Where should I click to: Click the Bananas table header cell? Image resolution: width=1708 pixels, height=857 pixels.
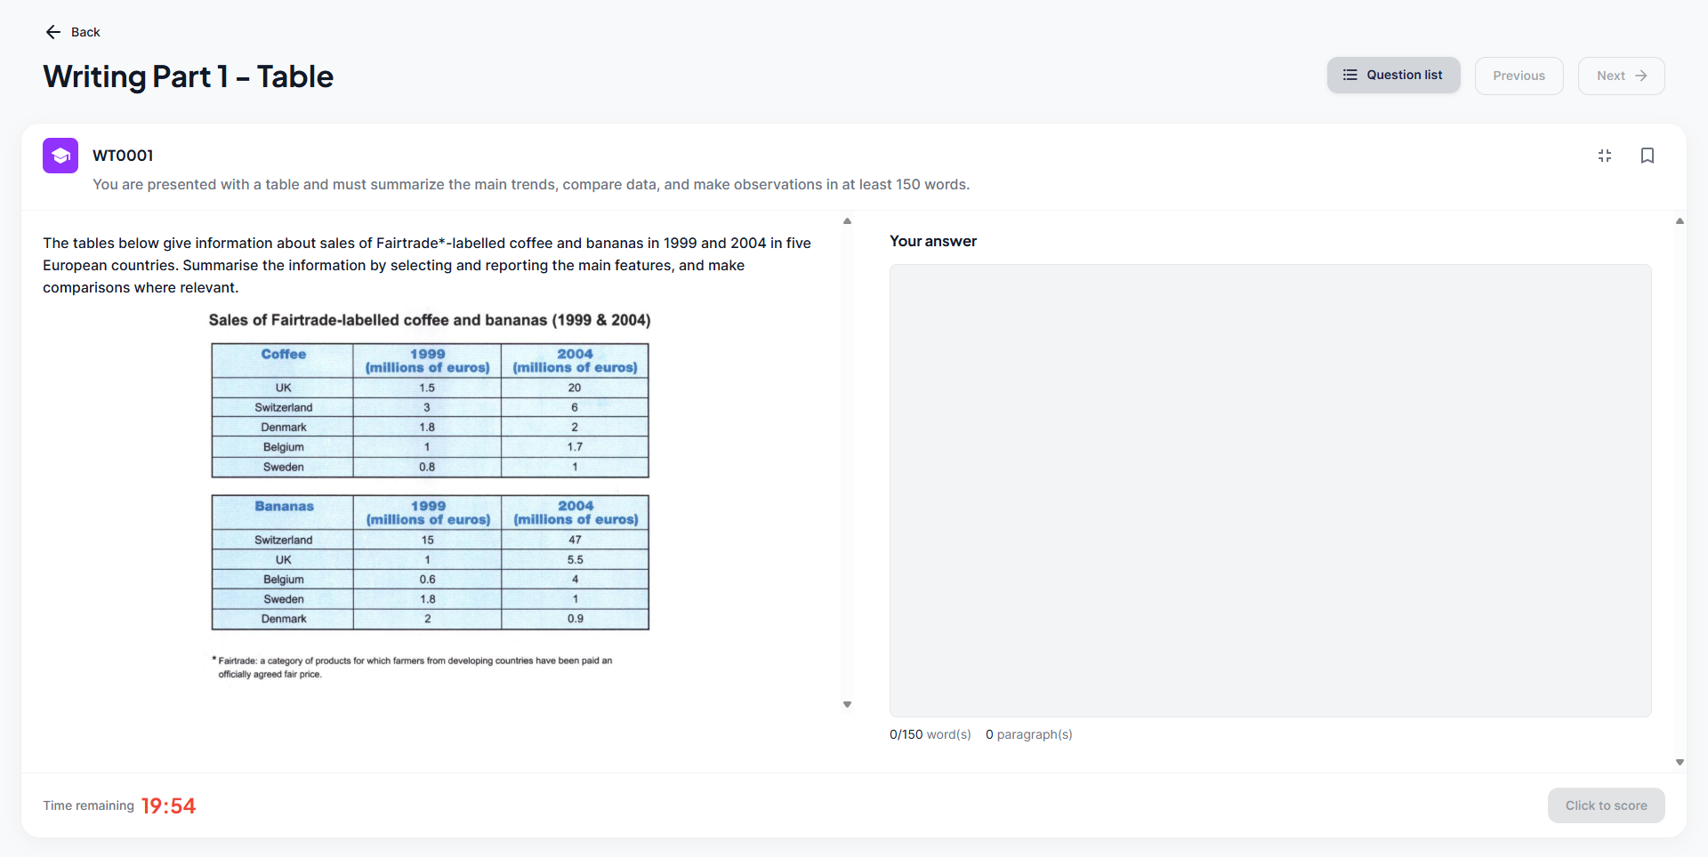tap(284, 512)
